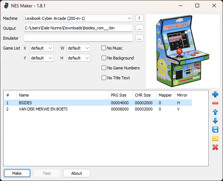Click PRG size 00004000 cell
Image resolution: width=223 pixels, height=181 pixels.
click(120, 103)
